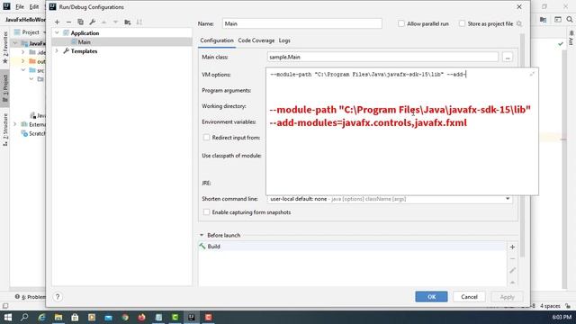Click in the VM options text area
The image size is (576, 324).
[402, 131]
